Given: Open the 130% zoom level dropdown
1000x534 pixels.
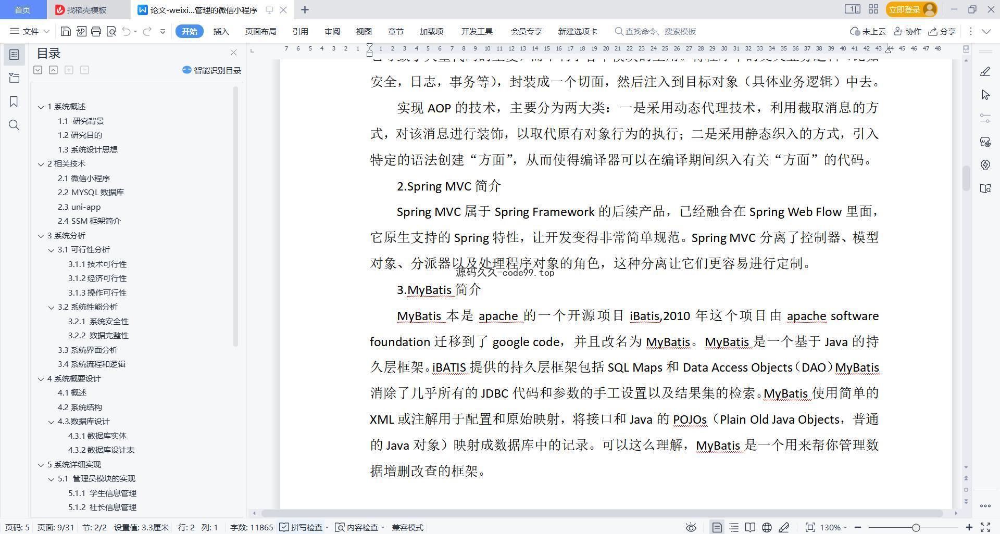Looking at the screenshot, I should tap(833, 527).
